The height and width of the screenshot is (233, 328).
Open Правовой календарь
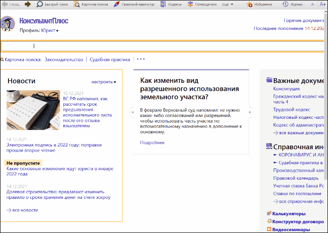coord(296,178)
